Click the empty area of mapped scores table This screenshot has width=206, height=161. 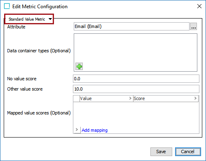click(x=136, y=114)
